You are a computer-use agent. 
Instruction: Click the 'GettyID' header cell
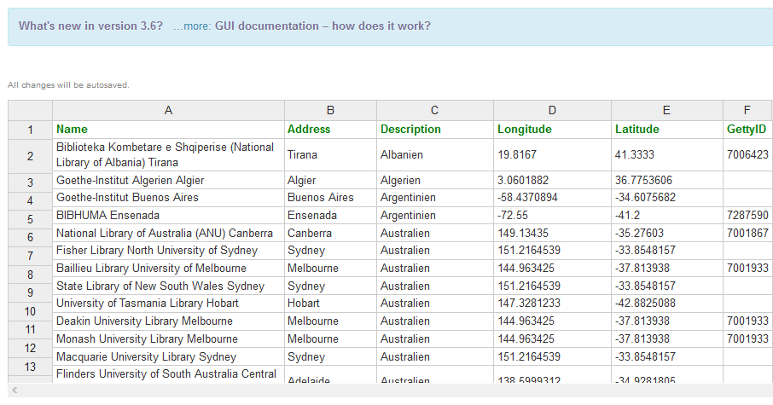click(747, 130)
